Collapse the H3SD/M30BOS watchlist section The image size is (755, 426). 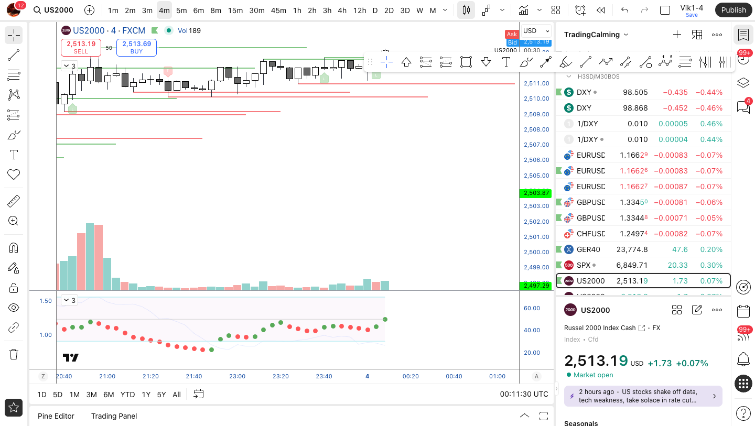[x=568, y=77]
